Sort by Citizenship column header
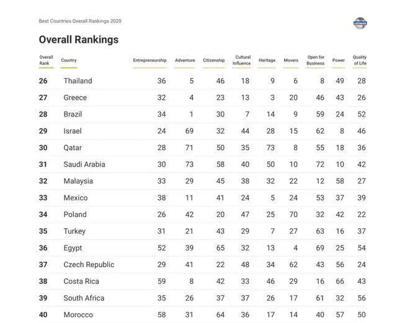This screenshot has width=397, height=323. (x=213, y=60)
